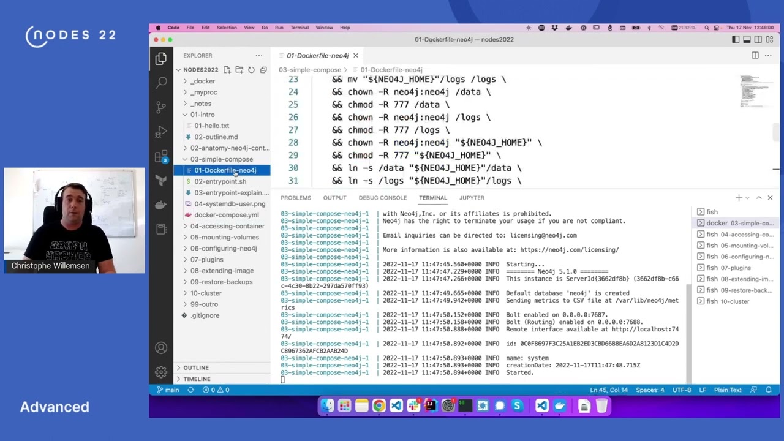Open the Extensions view

[161, 156]
